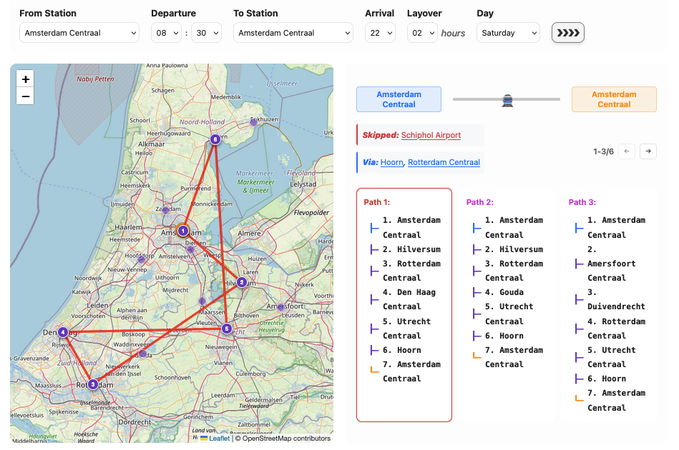Click the map zoom out minus button

(26, 96)
